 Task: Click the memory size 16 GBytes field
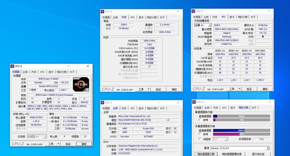point(124,28)
